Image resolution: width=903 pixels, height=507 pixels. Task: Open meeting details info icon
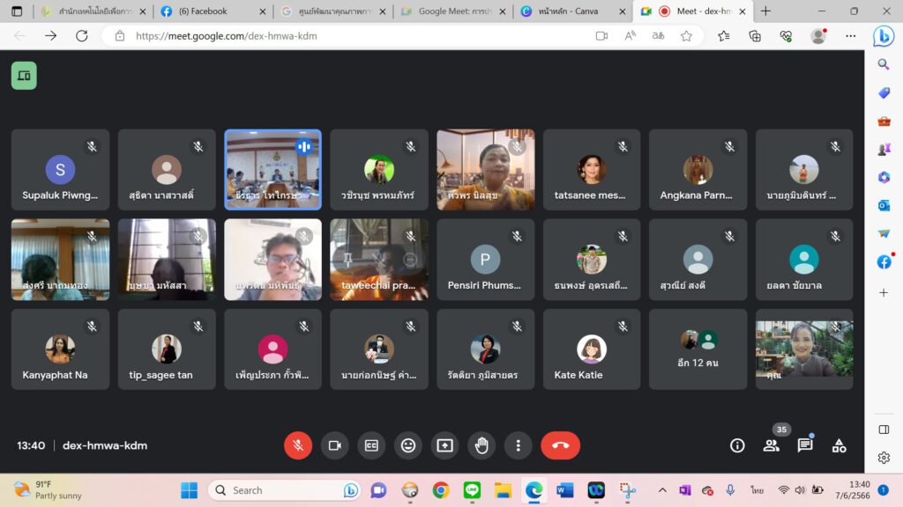(x=737, y=445)
